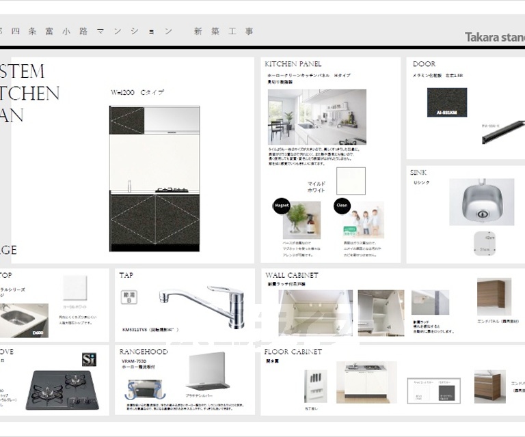Click the stainless U sink photo
The image size is (525, 437).
pyautogui.click(x=481, y=201)
